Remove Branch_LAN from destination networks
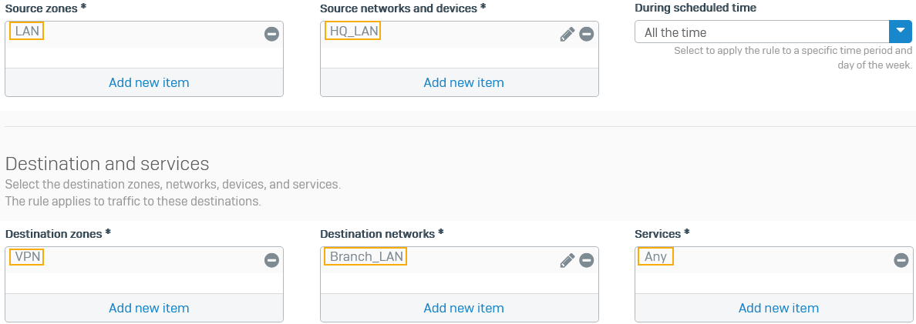 point(587,260)
